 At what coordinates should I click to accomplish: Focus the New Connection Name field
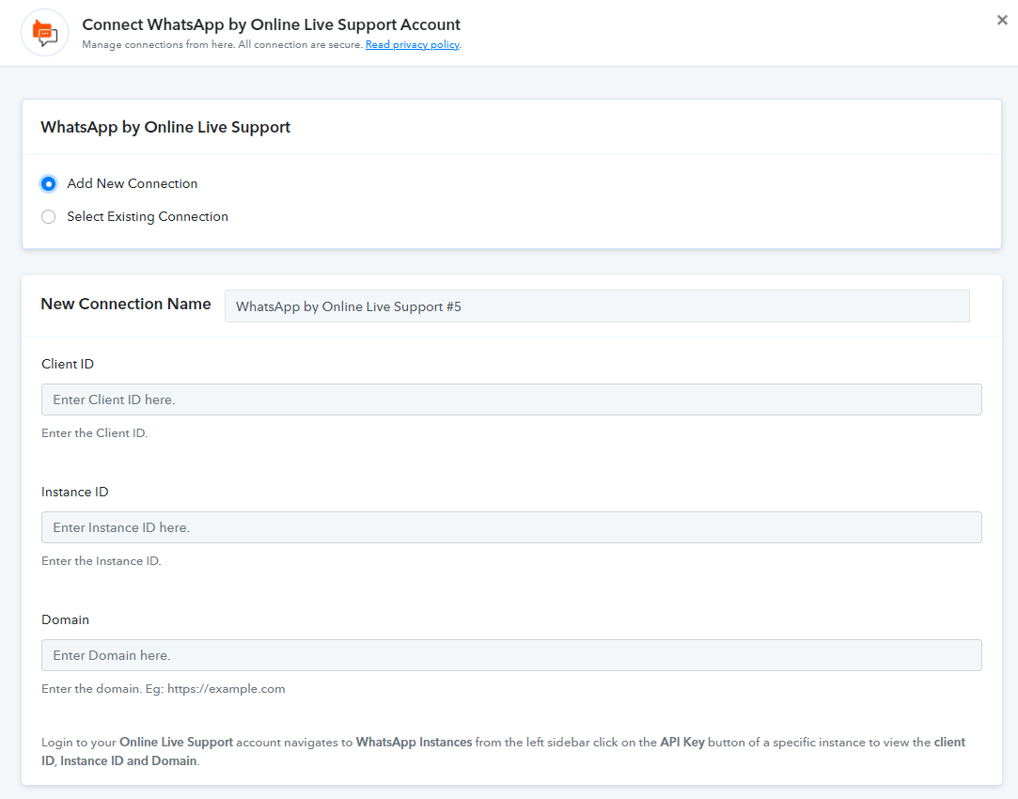click(597, 306)
